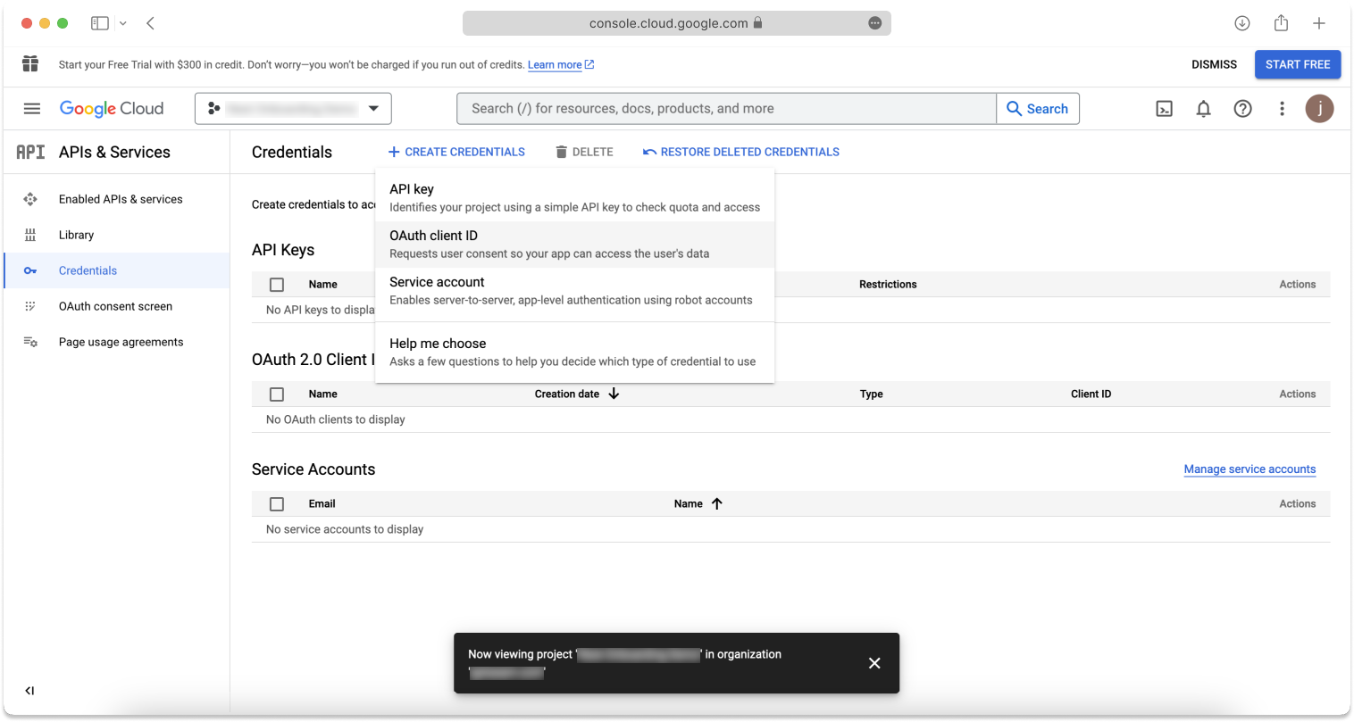Open Page usage agreements in sidebar
Image resolution: width=1354 pixels, height=722 pixels.
point(121,341)
